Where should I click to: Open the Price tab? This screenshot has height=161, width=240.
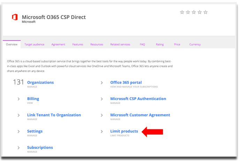click(177, 45)
